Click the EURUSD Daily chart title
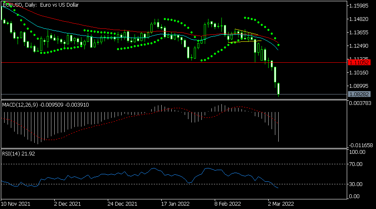Screen dimensions: 376x209 41,5
